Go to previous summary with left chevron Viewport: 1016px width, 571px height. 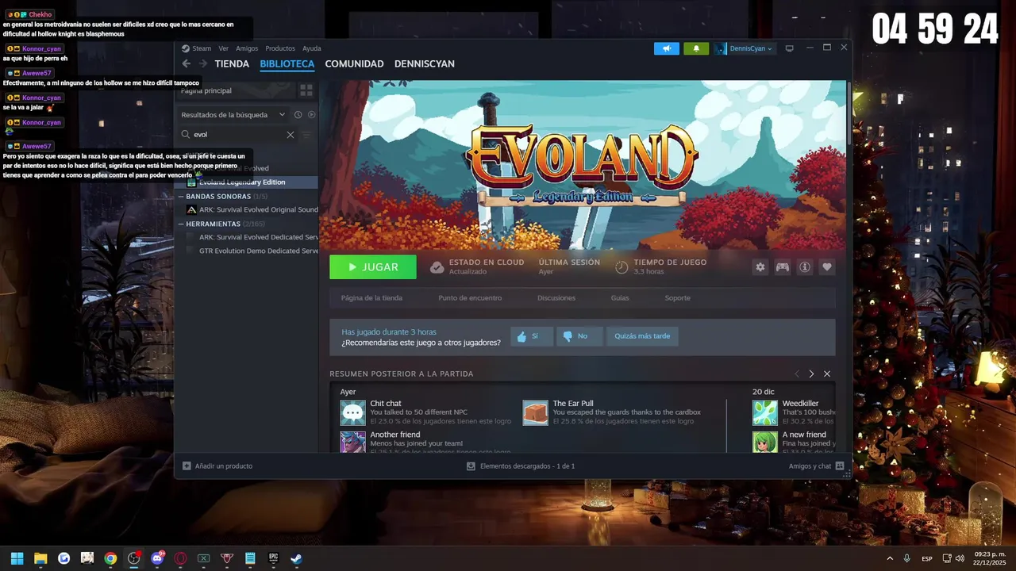[x=797, y=374]
